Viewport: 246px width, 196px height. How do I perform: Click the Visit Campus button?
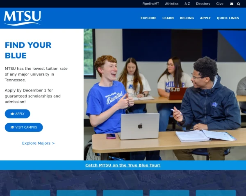point(24,127)
